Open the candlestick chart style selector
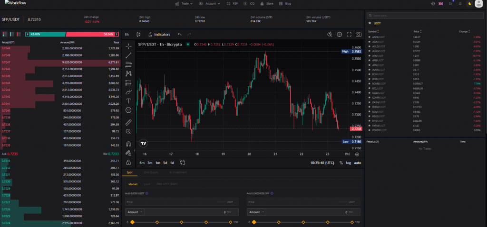Screen dimensions: 487x227 pos(138,35)
